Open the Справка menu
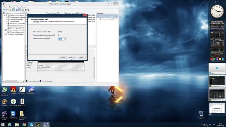 pos(24,7)
